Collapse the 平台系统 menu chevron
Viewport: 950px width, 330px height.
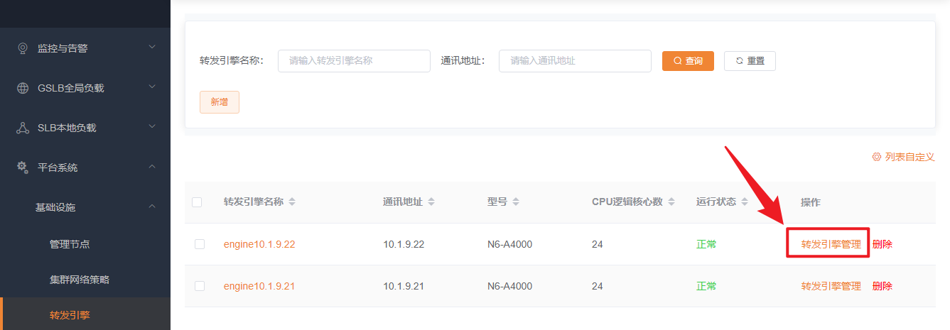152,167
